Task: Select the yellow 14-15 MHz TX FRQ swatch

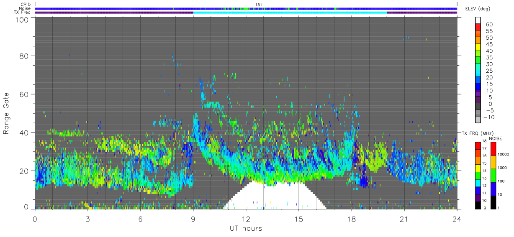Action: coord(478,168)
